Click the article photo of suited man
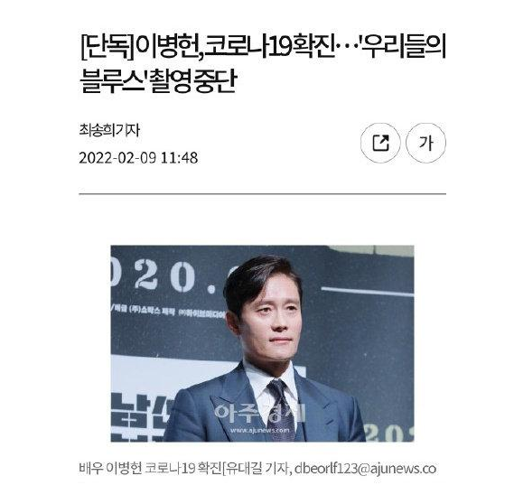The width and height of the screenshot is (514, 504). coord(262,343)
